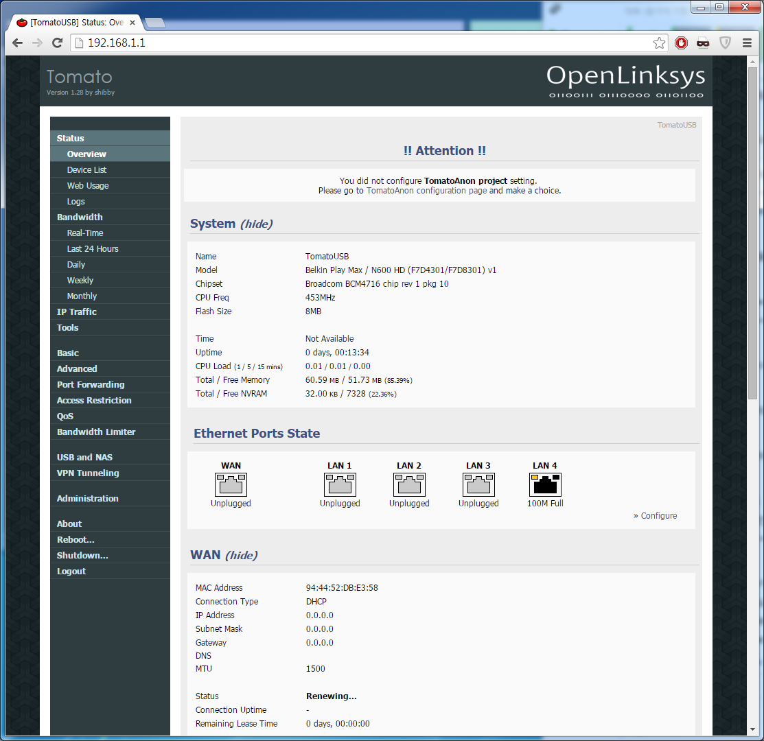Open IP Traffic section
Screen dimensions: 764x741
110,311
